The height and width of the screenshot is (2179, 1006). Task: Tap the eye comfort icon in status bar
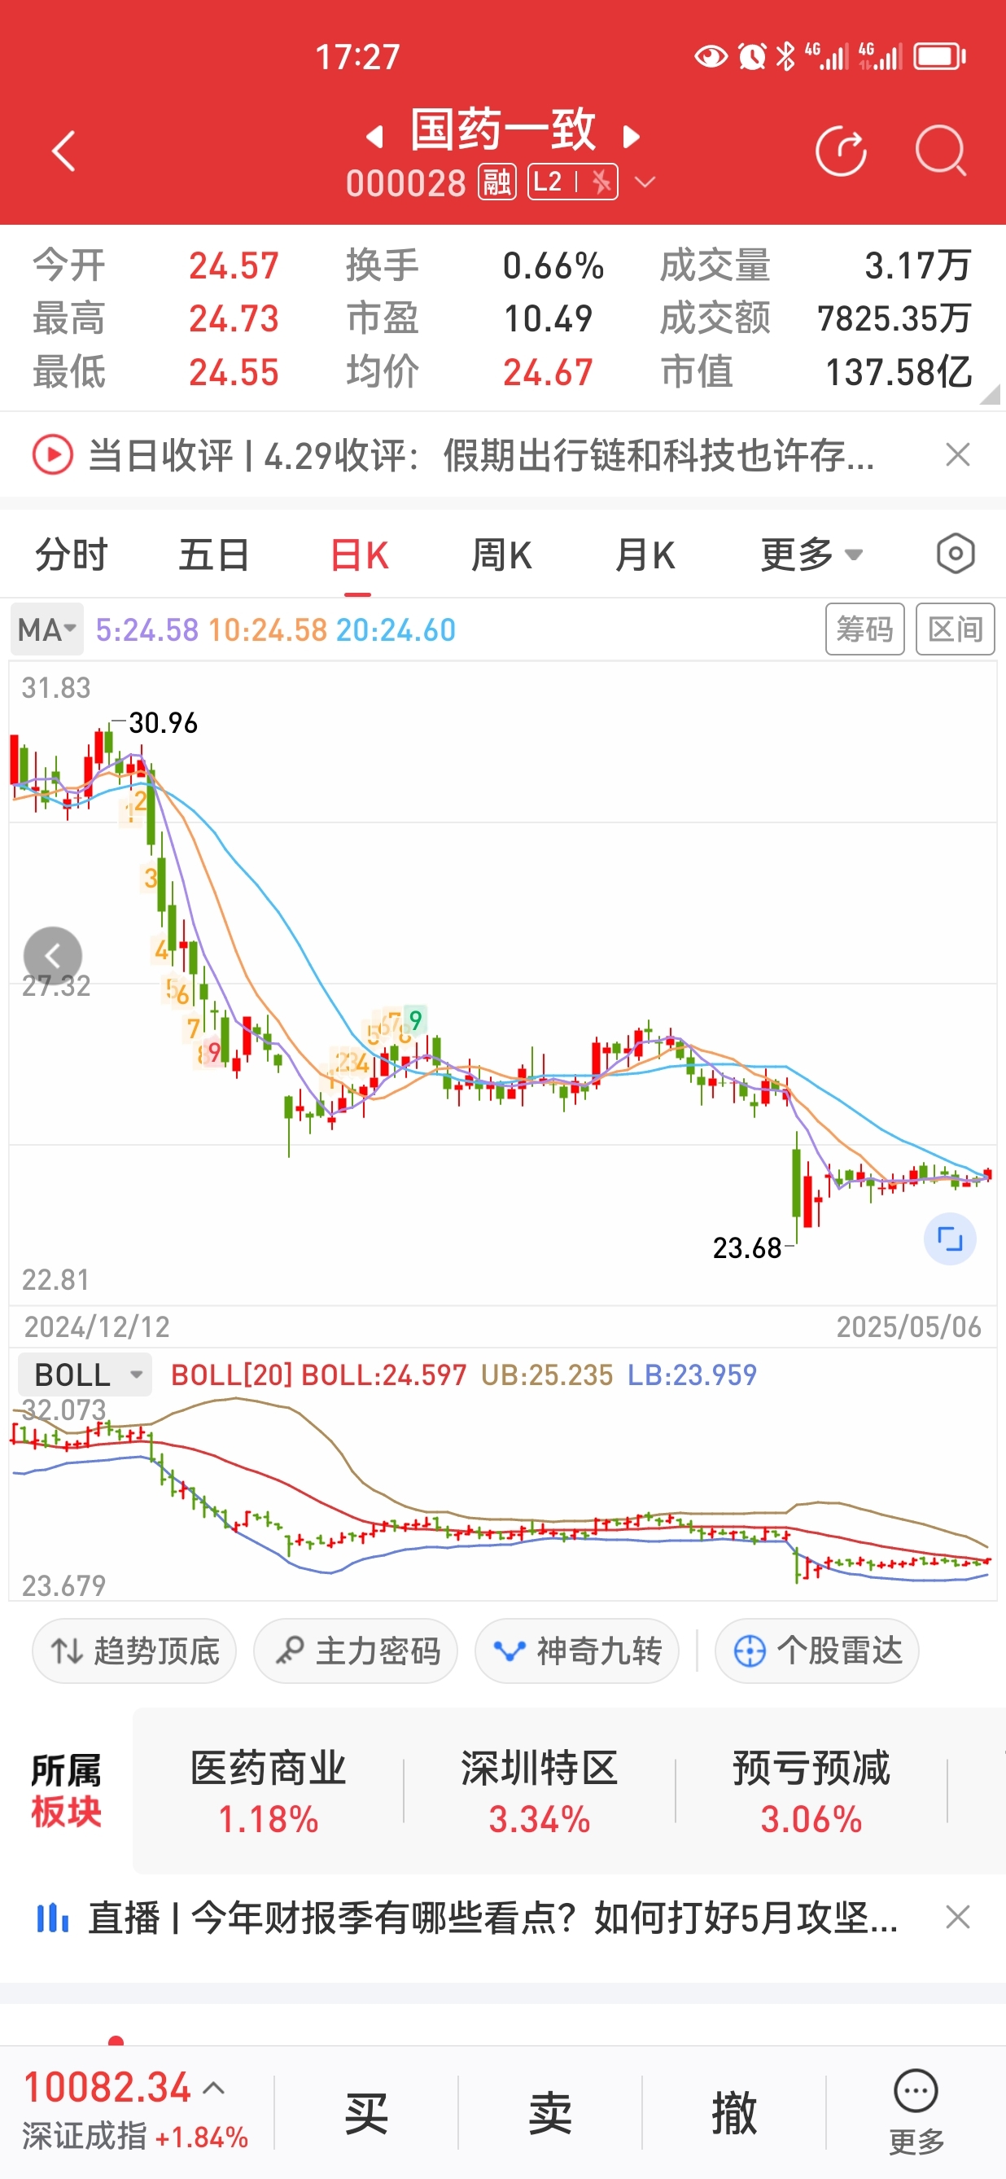tap(710, 57)
